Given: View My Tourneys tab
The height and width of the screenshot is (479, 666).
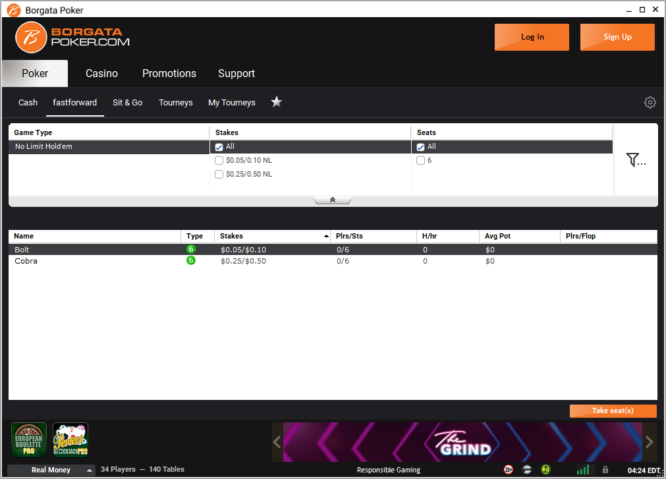Looking at the screenshot, I should (232, 103).
